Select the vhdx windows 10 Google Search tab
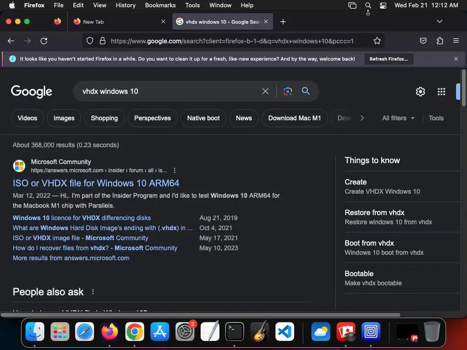 tap(223, 22)
